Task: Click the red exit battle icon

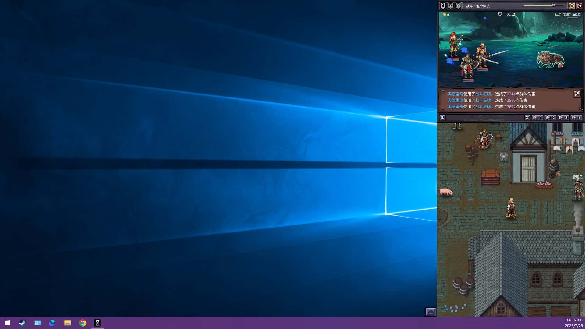Action: (x=579, y=6)
